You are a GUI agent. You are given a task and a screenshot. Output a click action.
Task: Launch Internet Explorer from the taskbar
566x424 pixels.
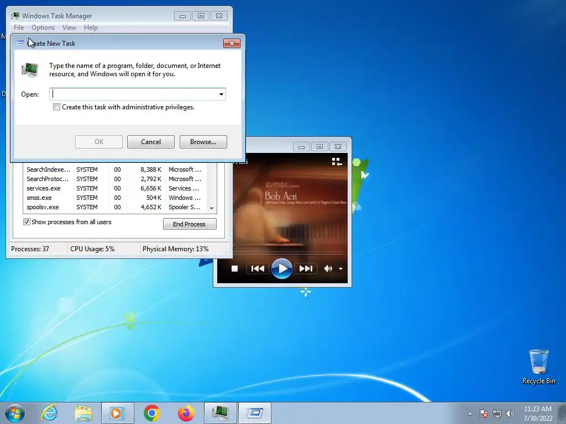49,413
